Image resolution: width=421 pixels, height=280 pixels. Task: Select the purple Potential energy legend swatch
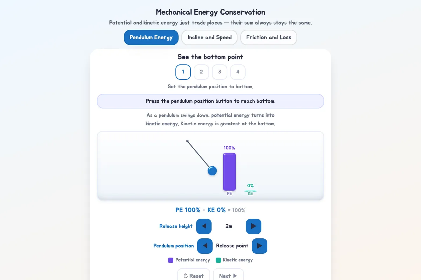(171, 260)
